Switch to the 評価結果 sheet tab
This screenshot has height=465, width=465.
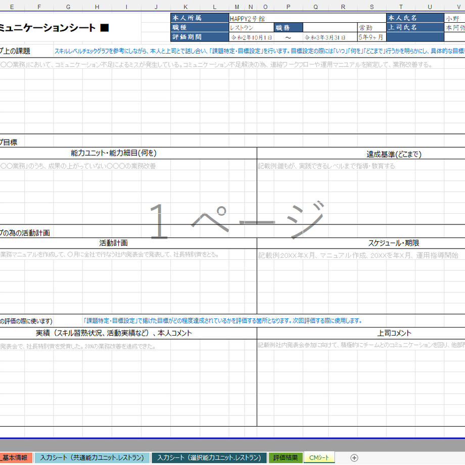285,457
